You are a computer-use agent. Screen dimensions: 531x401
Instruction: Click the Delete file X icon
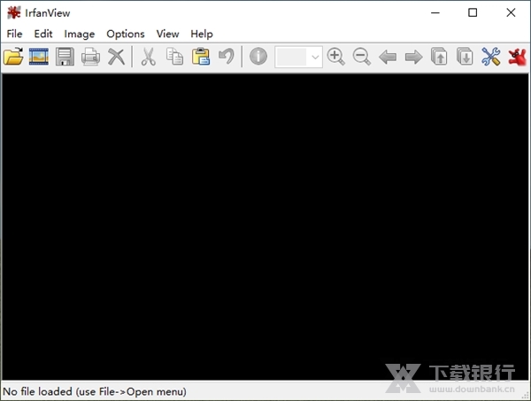[x=116, y=58]
